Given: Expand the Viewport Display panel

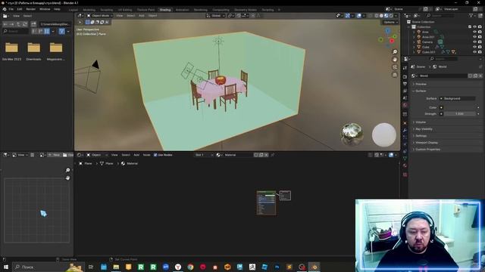Looking at the screenshot, I should [x=427, y=143].
